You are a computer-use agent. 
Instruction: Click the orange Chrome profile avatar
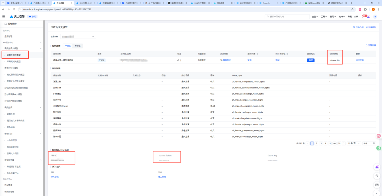pyautogui.click(x=373, y=9)
